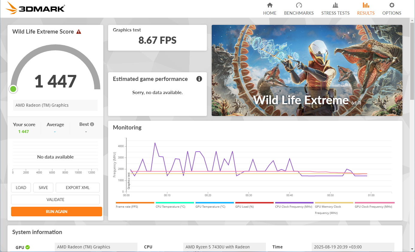Click the RUN AGAIN button
This screenshot has width=415, height=252.
point(57,212)
